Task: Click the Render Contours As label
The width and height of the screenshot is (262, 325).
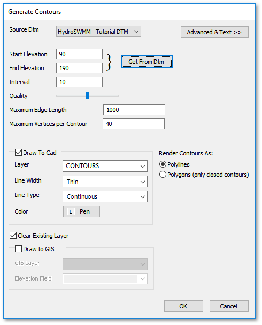Action: pyautogui.click(x=186, y=153)
